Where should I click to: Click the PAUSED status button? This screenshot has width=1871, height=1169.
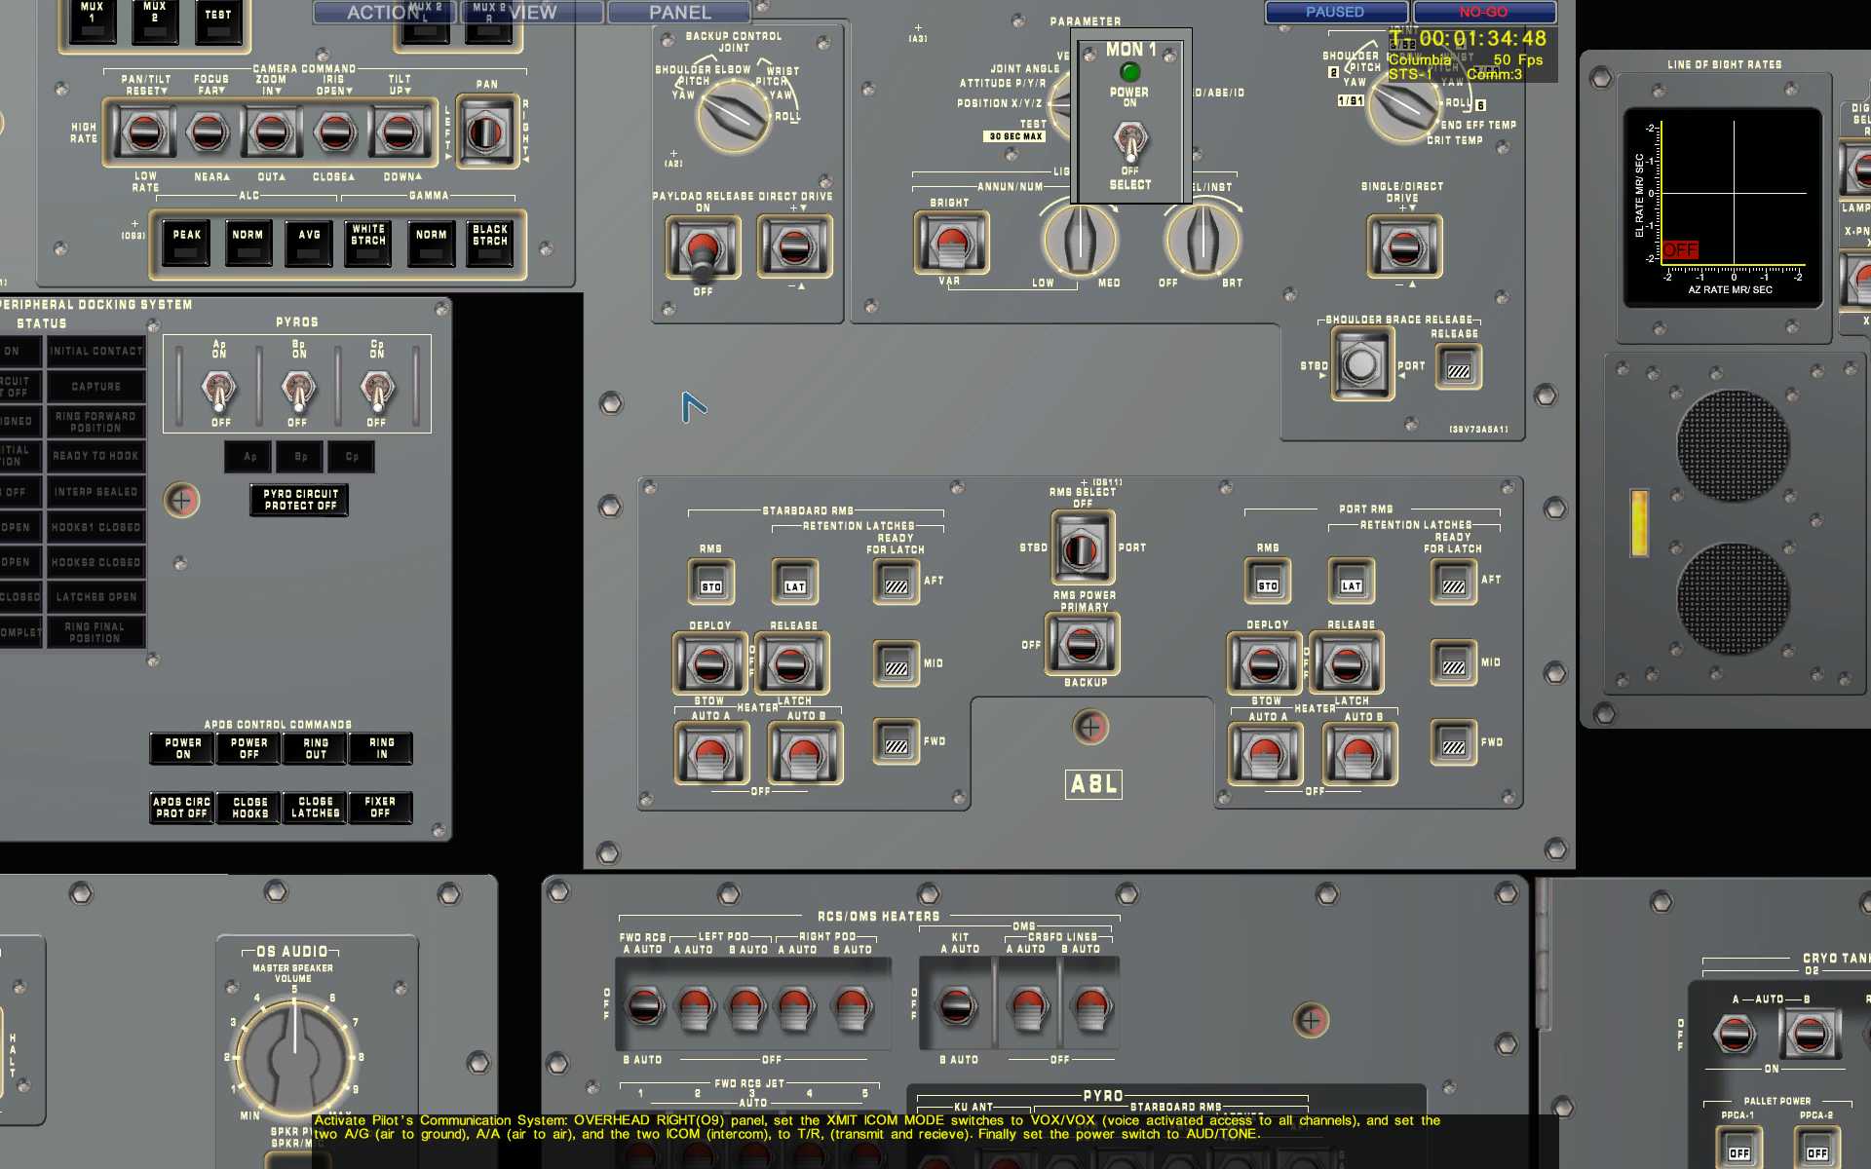1335,12
